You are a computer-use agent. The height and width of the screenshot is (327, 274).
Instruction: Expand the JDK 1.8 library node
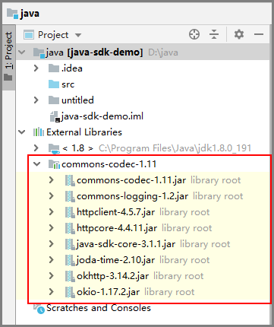[x=36, y=148]
